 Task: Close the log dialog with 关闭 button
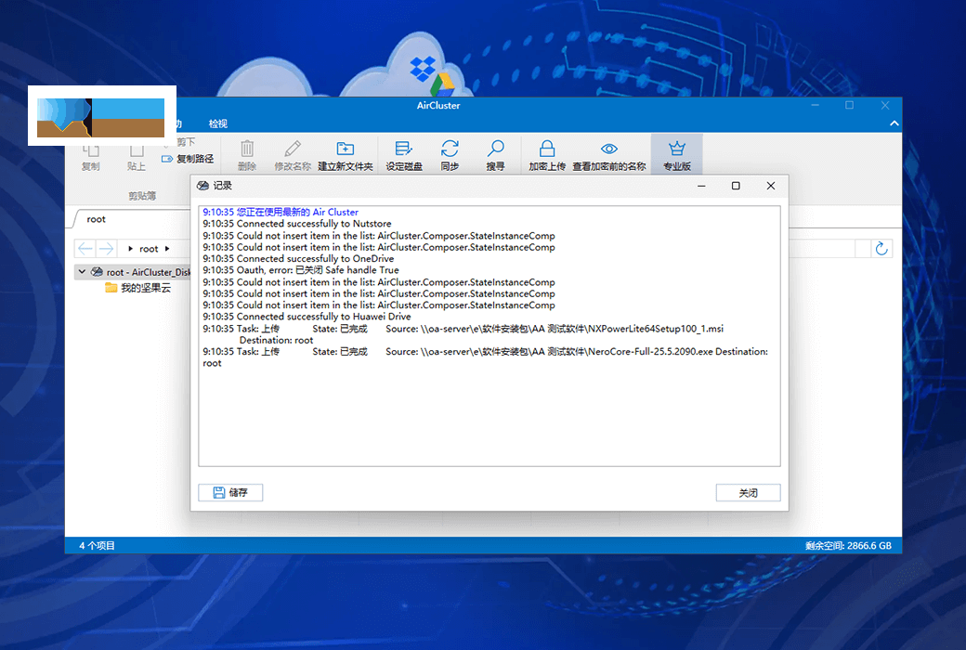(748, 493)
